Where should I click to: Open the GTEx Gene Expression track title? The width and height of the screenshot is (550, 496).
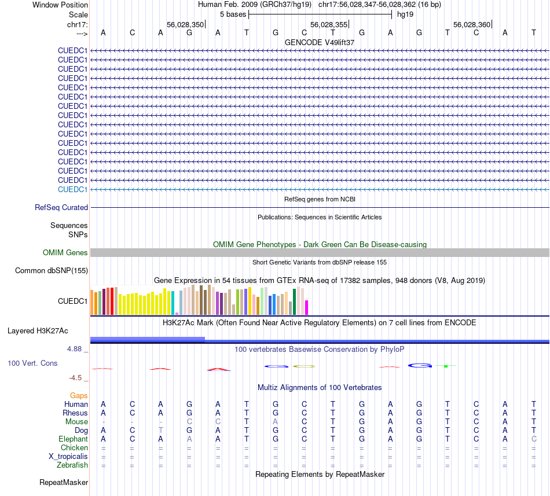point(320,281)
